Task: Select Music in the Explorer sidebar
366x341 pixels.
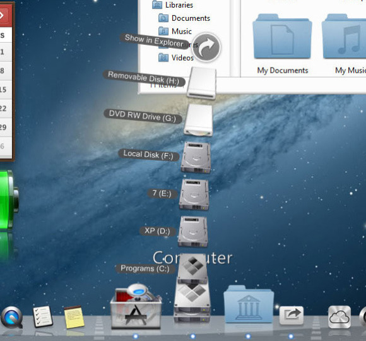Action: 175,32
